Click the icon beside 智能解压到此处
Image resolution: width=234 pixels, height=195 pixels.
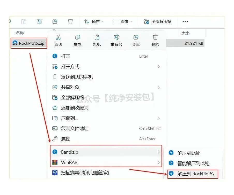click(171, 163)
